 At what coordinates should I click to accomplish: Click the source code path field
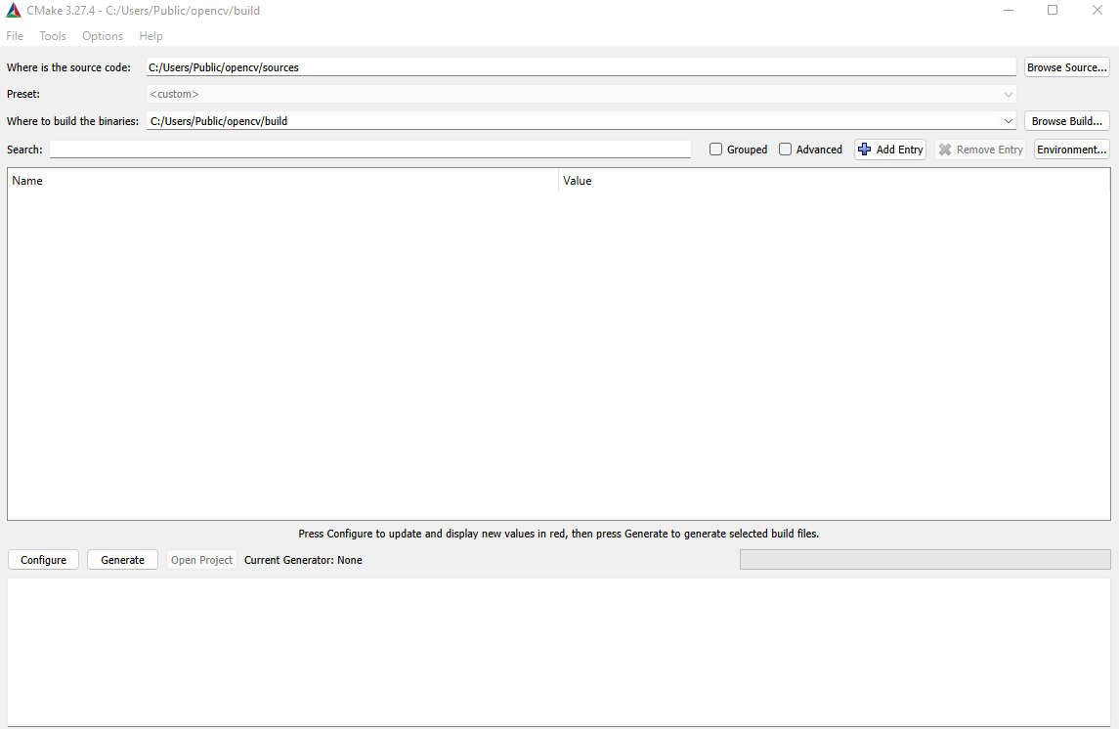581,67
